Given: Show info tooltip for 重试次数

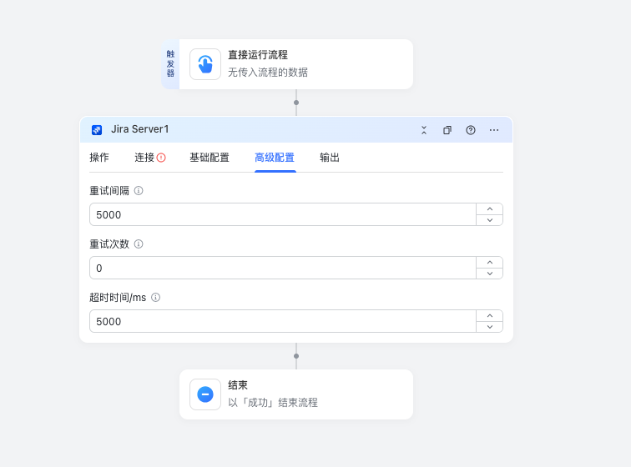Looking at the screenshot, I should (x=139, y=244).
